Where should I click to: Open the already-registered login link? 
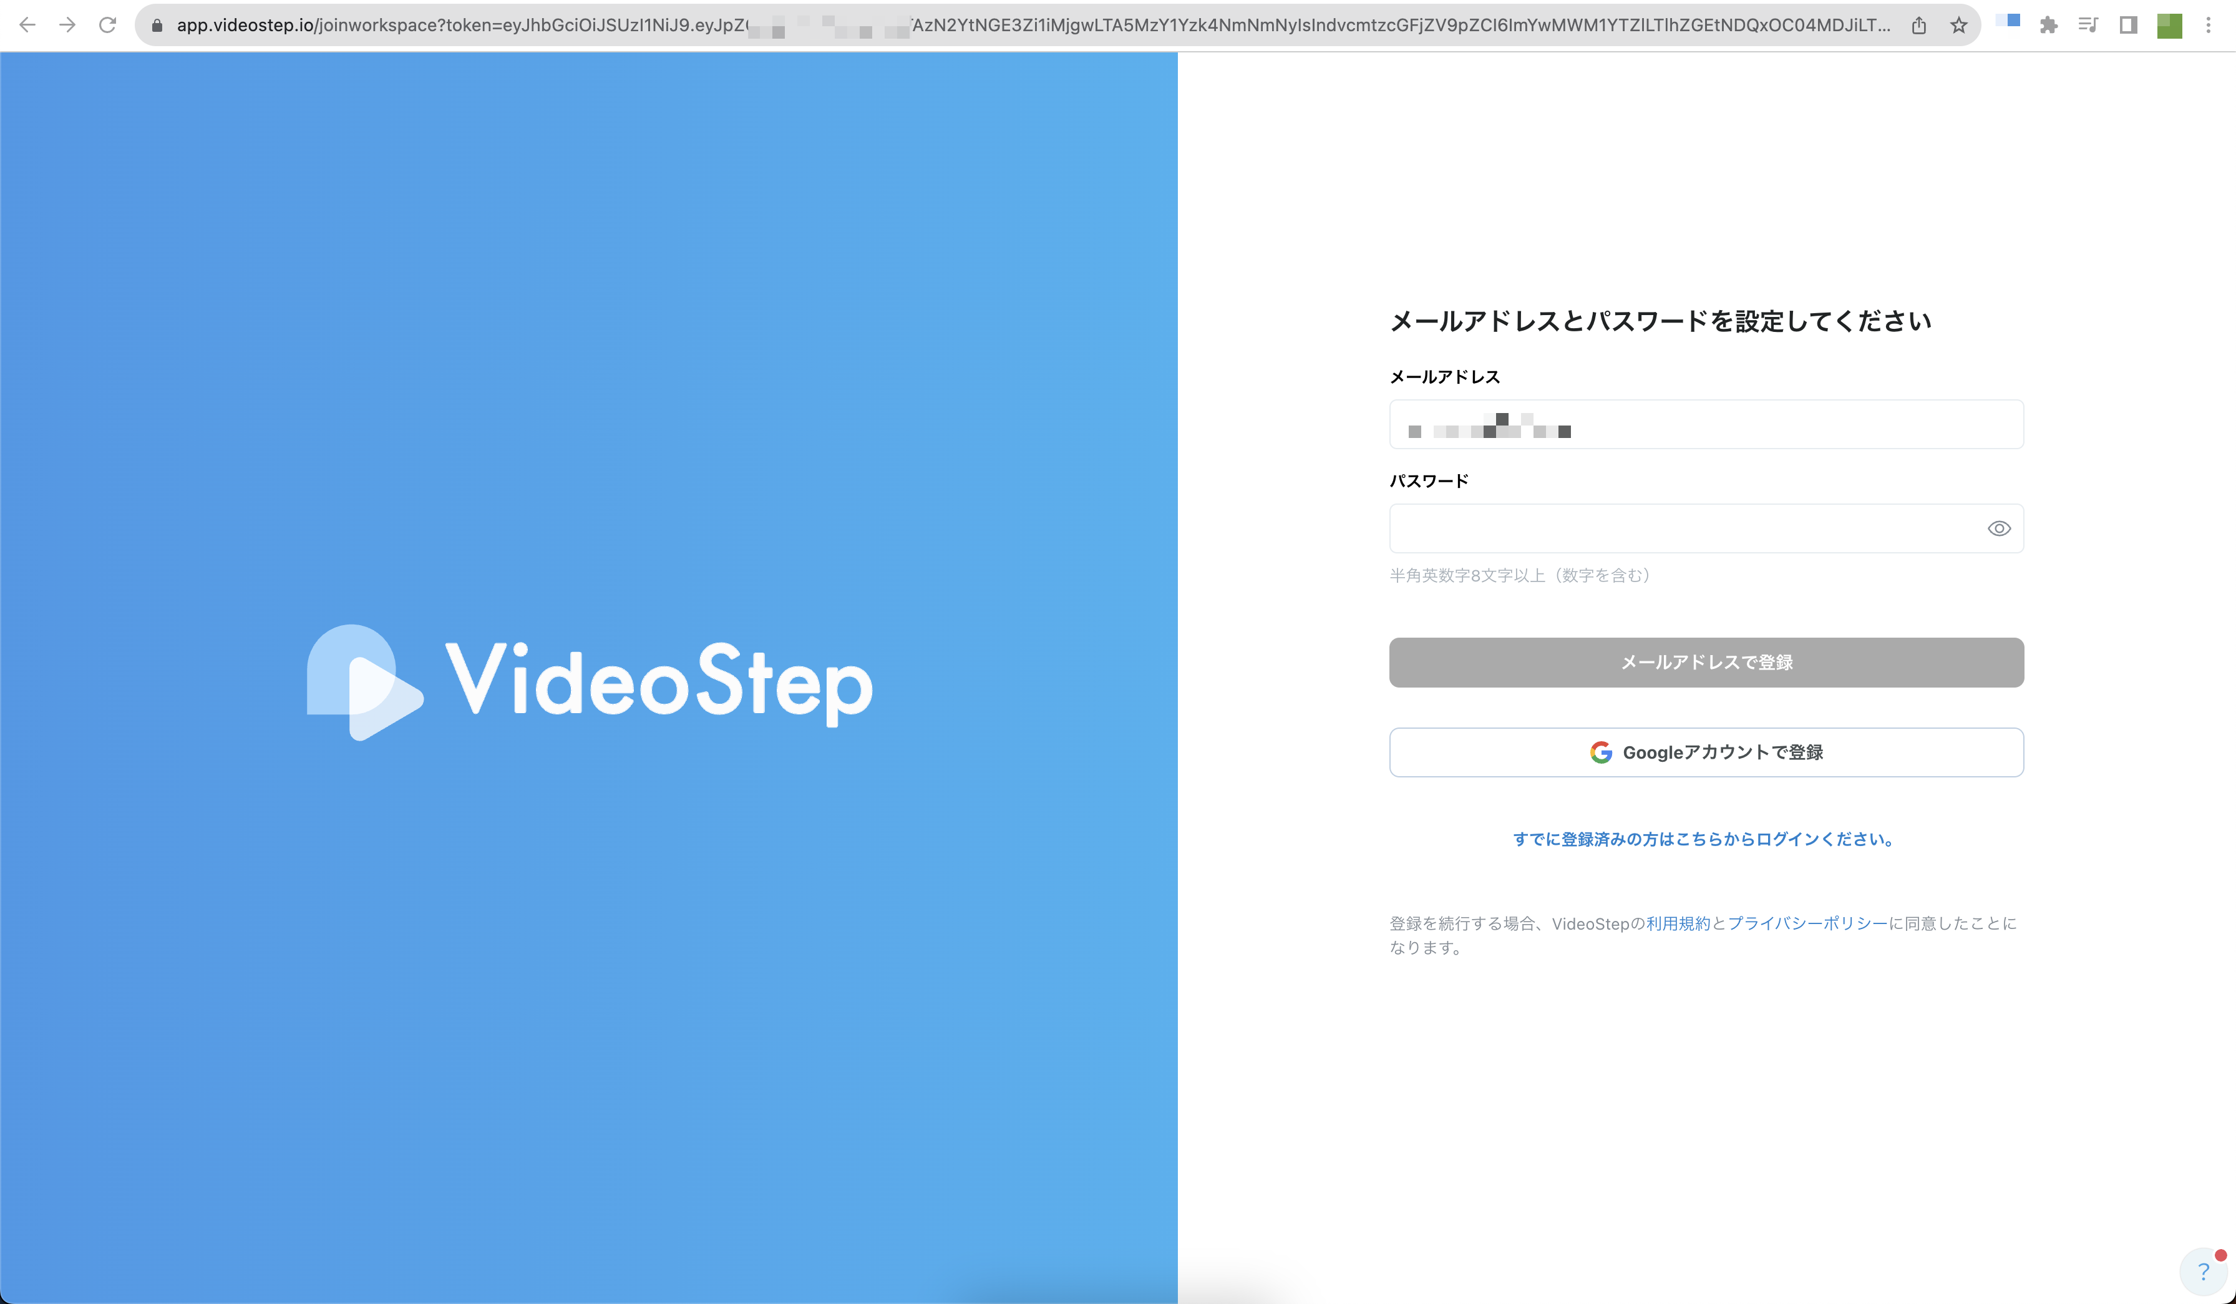pyautogui.click(x=1704, y=839)
